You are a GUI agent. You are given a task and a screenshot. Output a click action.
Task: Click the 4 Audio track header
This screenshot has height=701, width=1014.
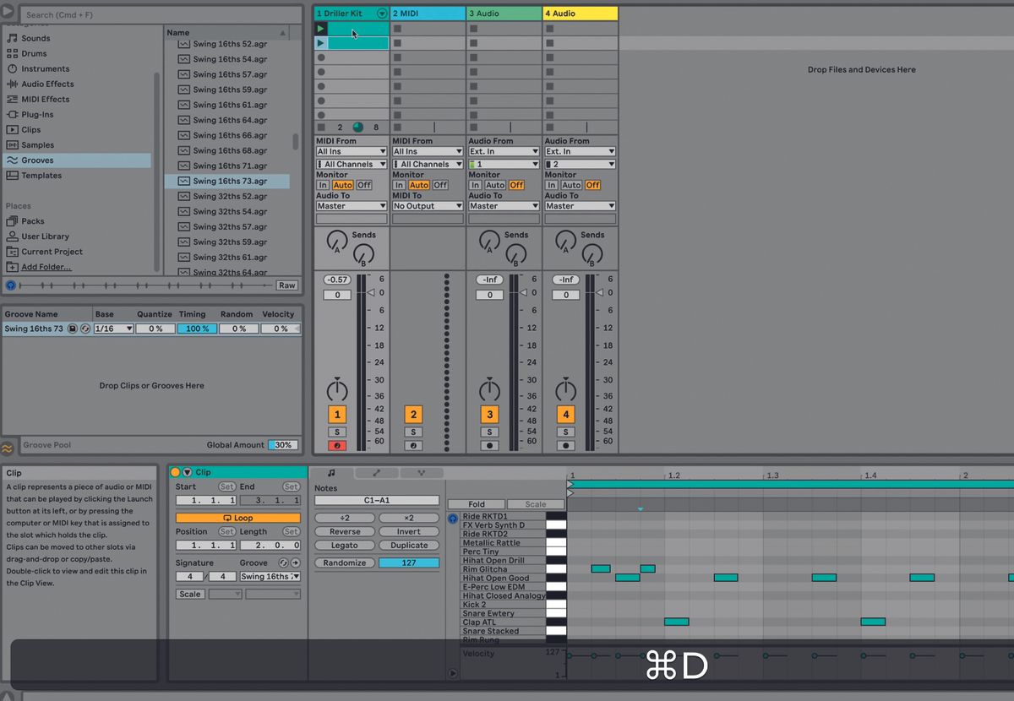(579, 14)
